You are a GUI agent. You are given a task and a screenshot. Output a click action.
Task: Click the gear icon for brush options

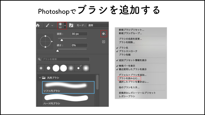coord(104,34)
